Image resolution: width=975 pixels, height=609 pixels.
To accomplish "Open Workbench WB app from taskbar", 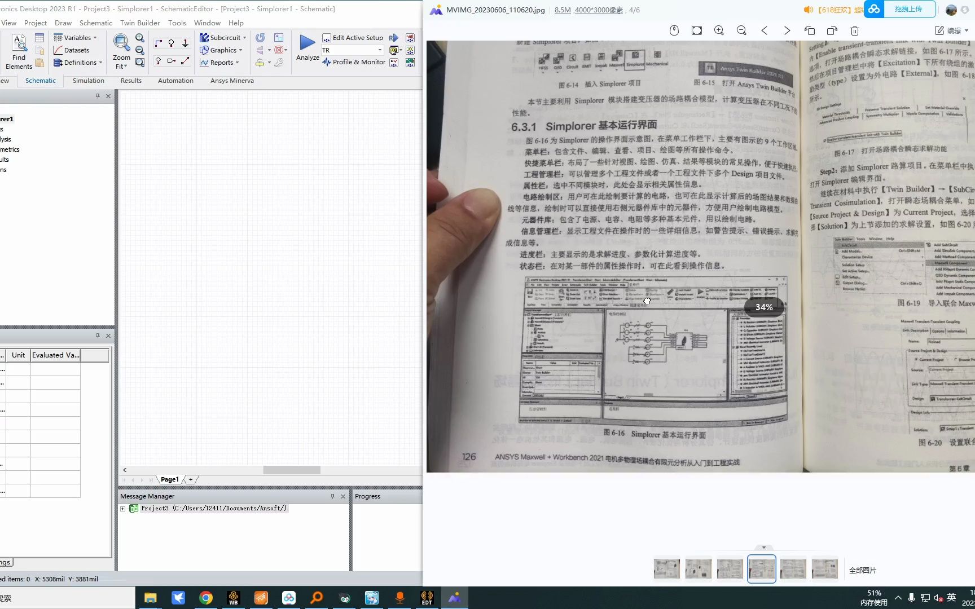I will (x=234, y=598).
